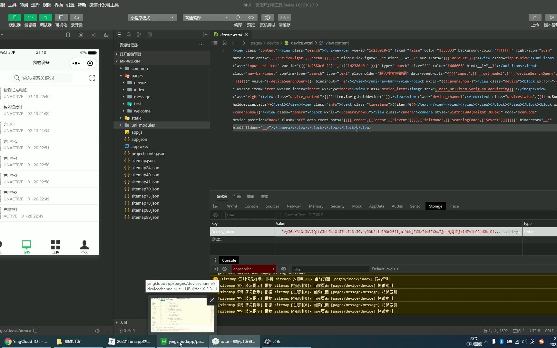
Task: Switch to the Wxml debugger tab
Action: 232,206
